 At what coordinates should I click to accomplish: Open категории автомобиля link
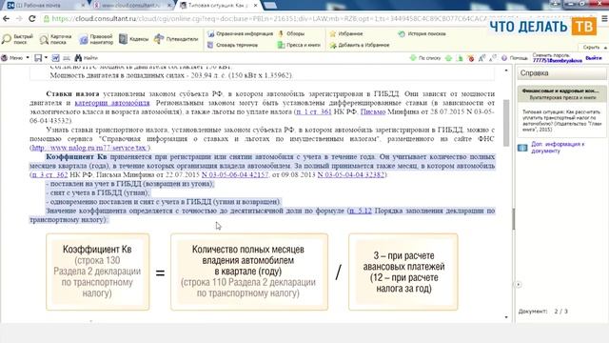(112, 103)
